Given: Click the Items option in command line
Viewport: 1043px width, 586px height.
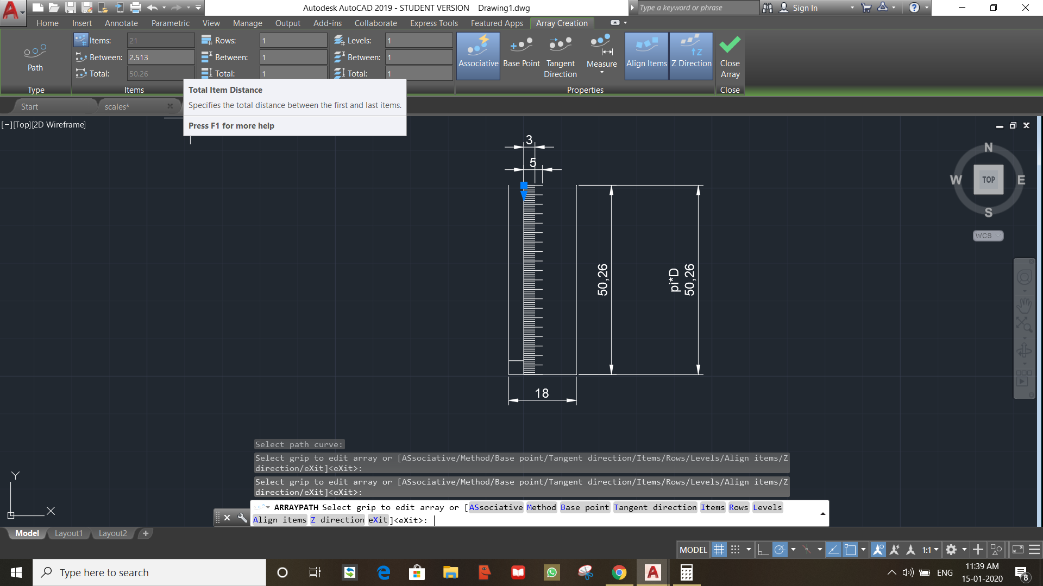Looking at the screenshot, I should (712, 507).
